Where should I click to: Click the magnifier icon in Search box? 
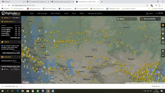pos(118,19)
